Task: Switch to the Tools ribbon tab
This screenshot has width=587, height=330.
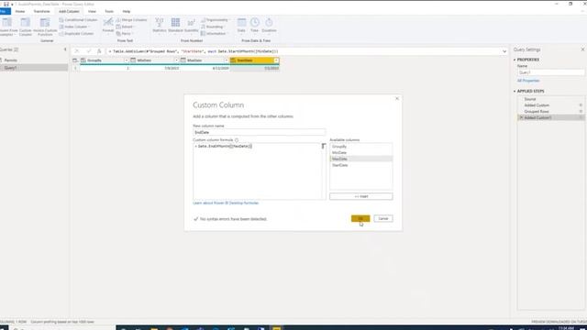Action: point(109,11)
